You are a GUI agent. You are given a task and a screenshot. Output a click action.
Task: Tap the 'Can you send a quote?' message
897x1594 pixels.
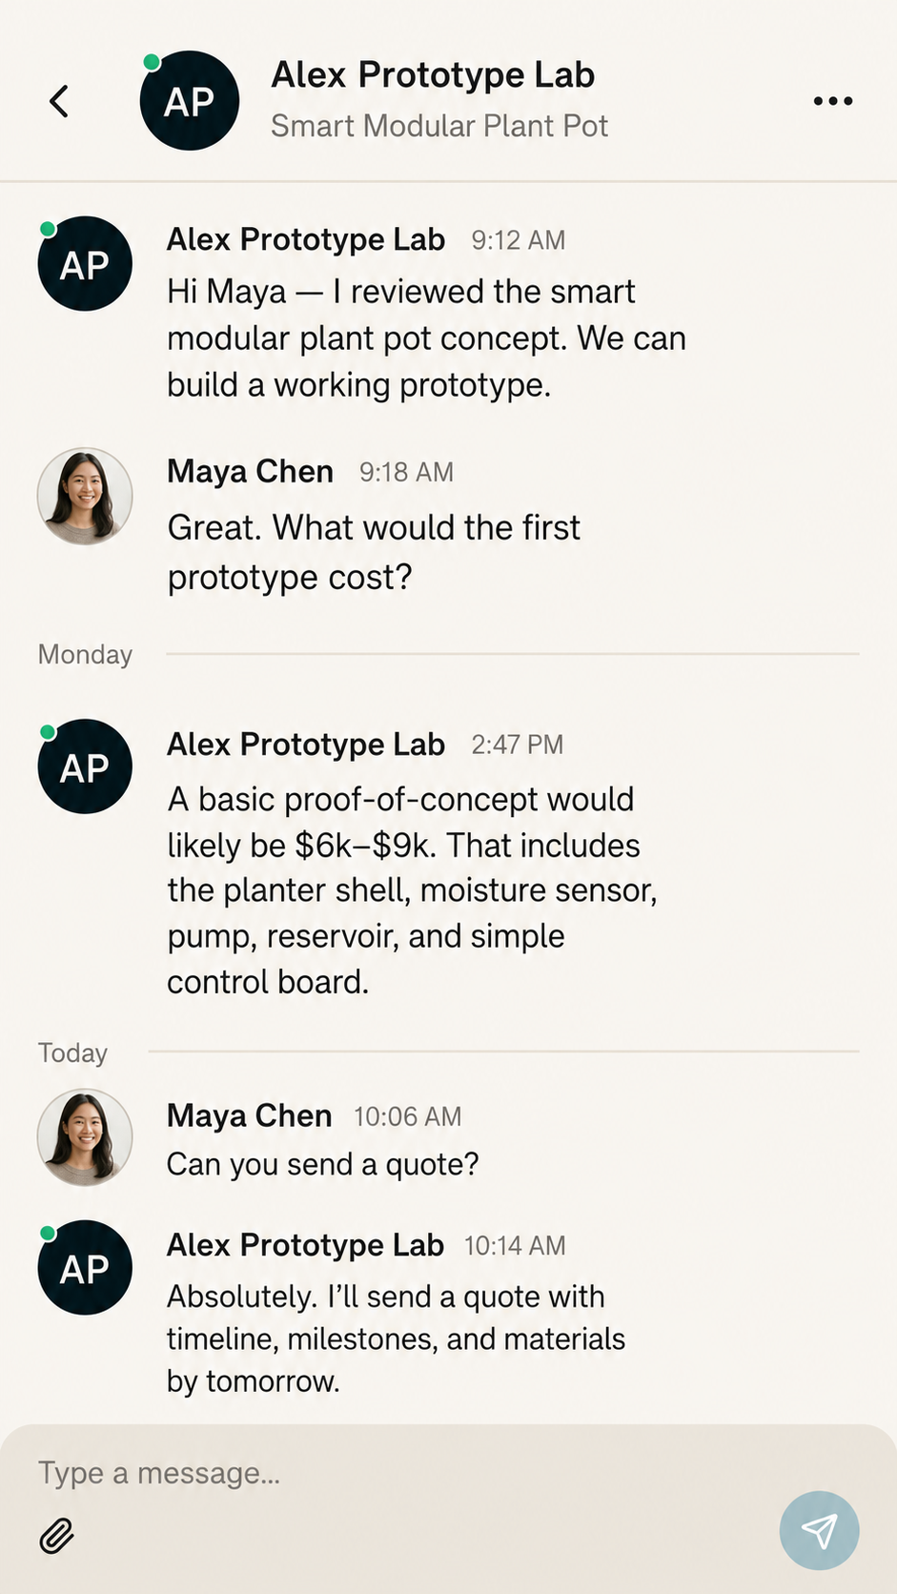pyautogui.click(x=322, y=1164)
